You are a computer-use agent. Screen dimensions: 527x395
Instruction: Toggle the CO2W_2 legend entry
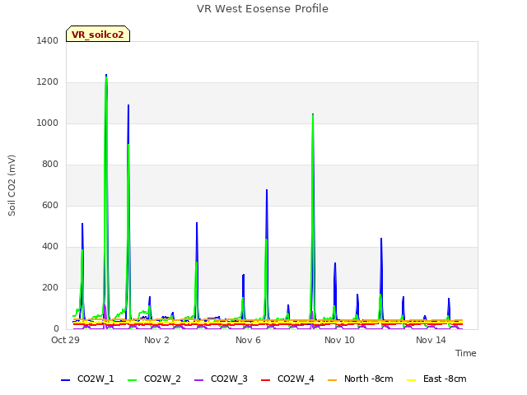coord(154,379)
